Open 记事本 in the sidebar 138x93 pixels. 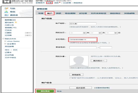click(x=8, y=52)
